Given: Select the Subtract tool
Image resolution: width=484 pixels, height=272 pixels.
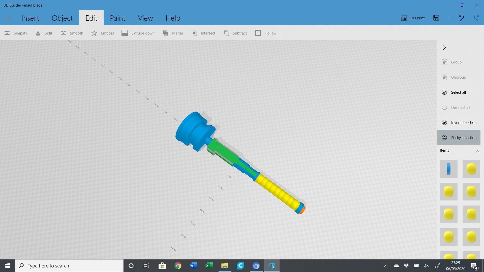Looking at the screenshot, I should [x=235, y=33].
